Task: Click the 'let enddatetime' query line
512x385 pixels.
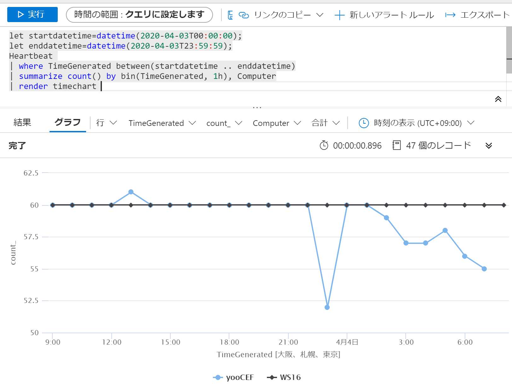Action: pyautogui.click(x=121, y=46)
